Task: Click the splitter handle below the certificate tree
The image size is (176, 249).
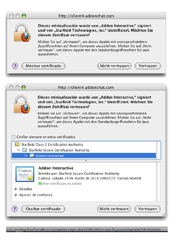Action: pos(86,161)
